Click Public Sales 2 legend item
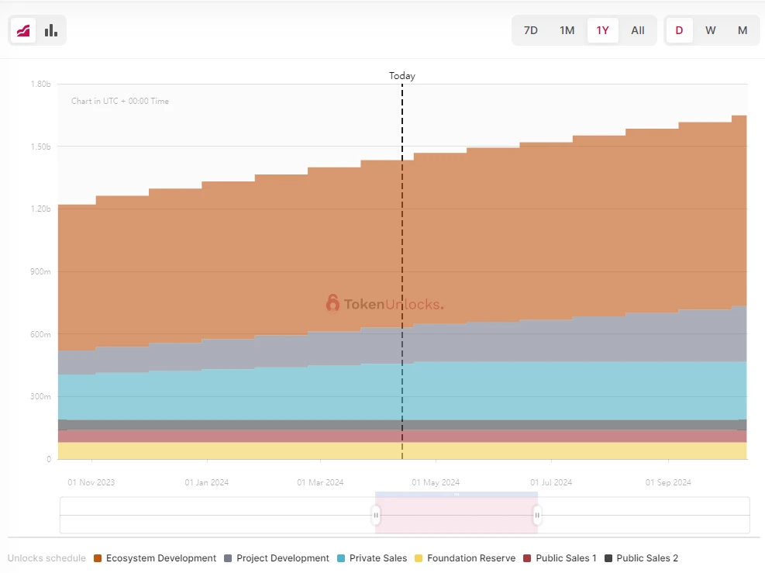Image resolution: width=765 pixels, height=573 pixels. [x=640, y=558]
